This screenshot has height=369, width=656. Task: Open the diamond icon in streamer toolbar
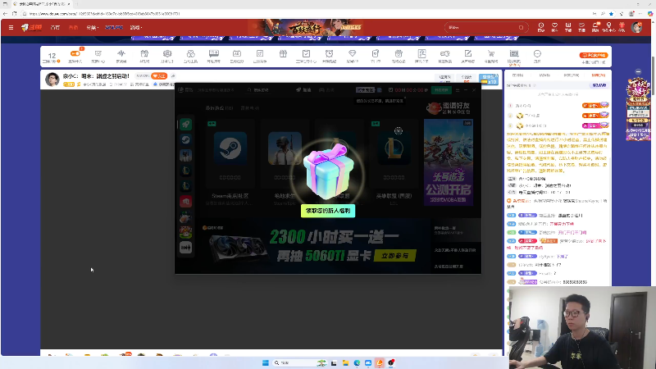tap(353, 53)
